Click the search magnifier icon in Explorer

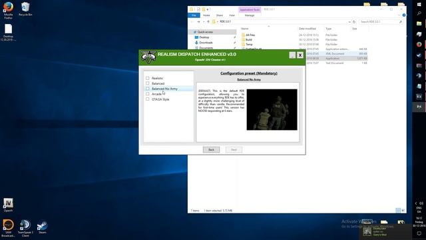coord(401,22)
